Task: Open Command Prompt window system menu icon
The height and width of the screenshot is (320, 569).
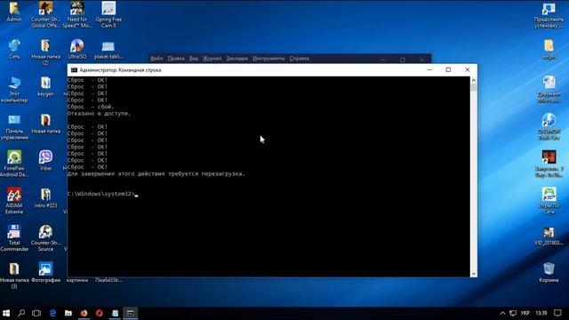Action: point(74,70)
